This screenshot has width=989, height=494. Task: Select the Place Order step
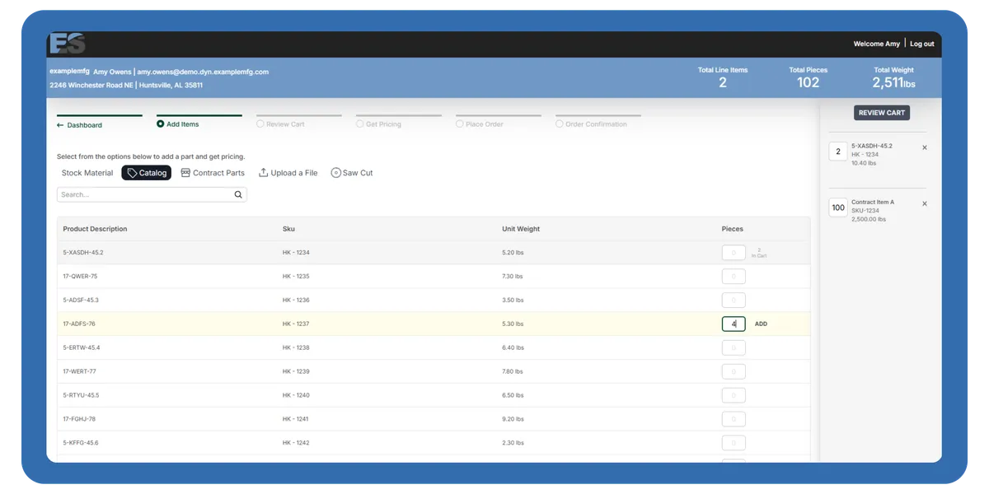pyautogui.click(x=480, y=124)
